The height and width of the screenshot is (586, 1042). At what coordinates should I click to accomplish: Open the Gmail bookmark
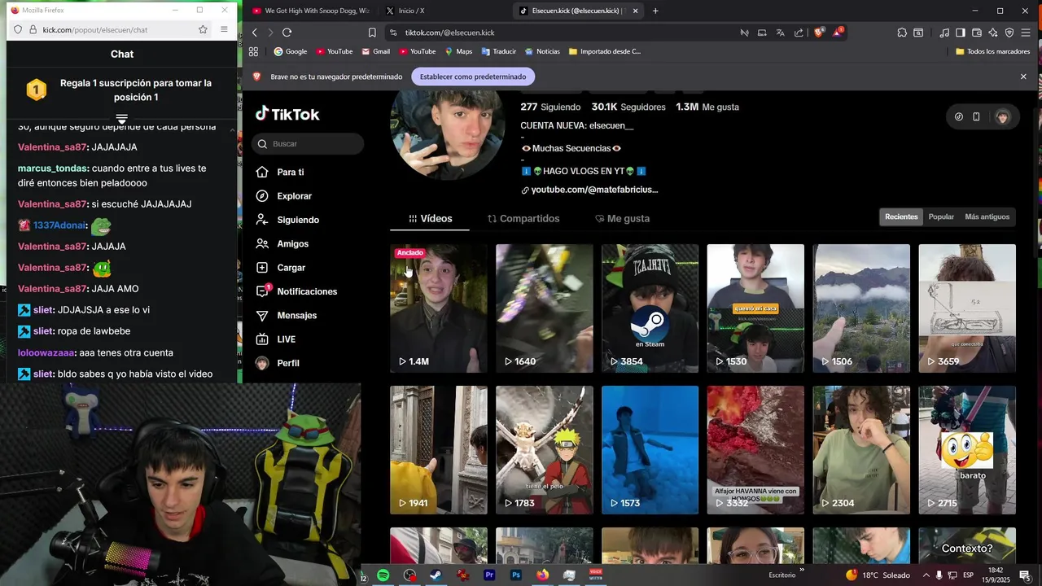tap(375, 51)
